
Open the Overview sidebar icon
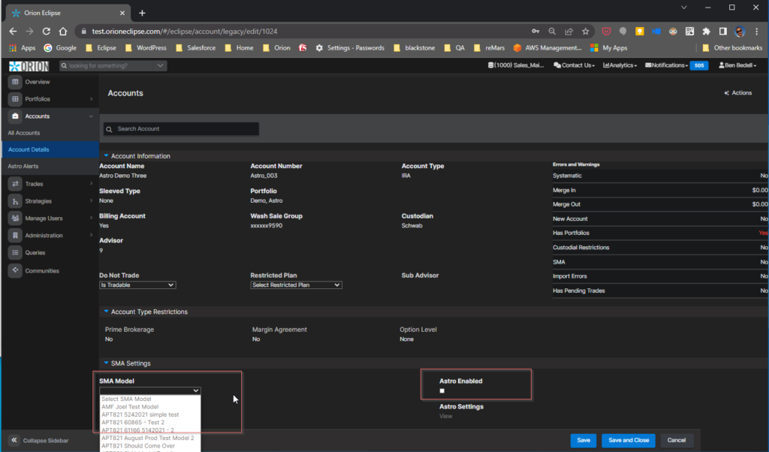(x=15, y=82)
